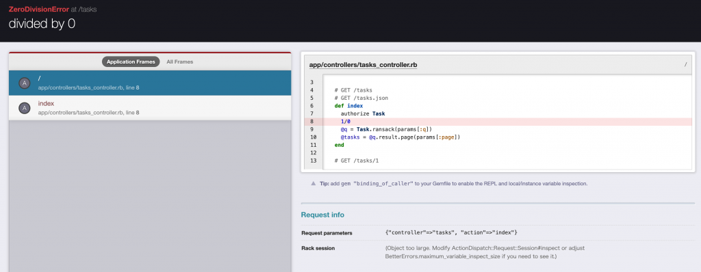701x272 pixels.
Task: Click the @q = Task.ransack code line
Action: pyautogui.click(x=386, y=129)
